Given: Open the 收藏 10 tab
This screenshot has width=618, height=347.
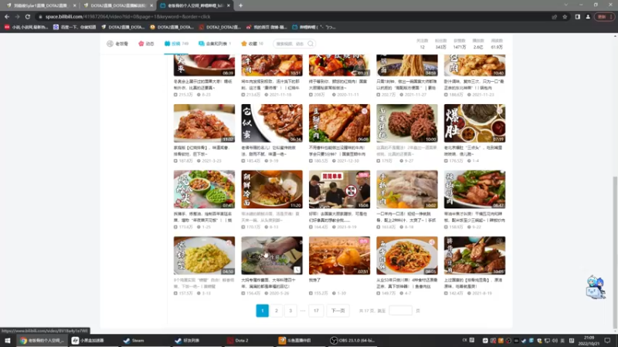Looking at the screenshot, I should click(253, 44).
